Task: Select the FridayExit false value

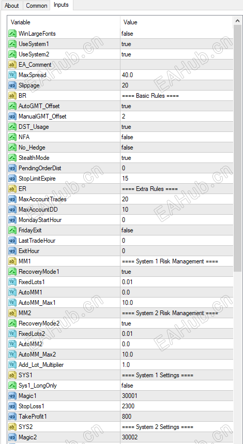Action: click(127, 230)
